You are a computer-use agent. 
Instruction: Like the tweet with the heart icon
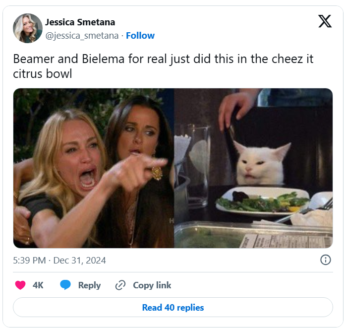point(20,285)
